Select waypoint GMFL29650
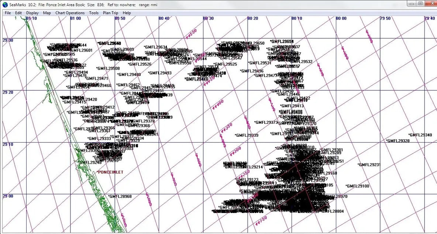The image size is (437, 234). pos(254,43)
